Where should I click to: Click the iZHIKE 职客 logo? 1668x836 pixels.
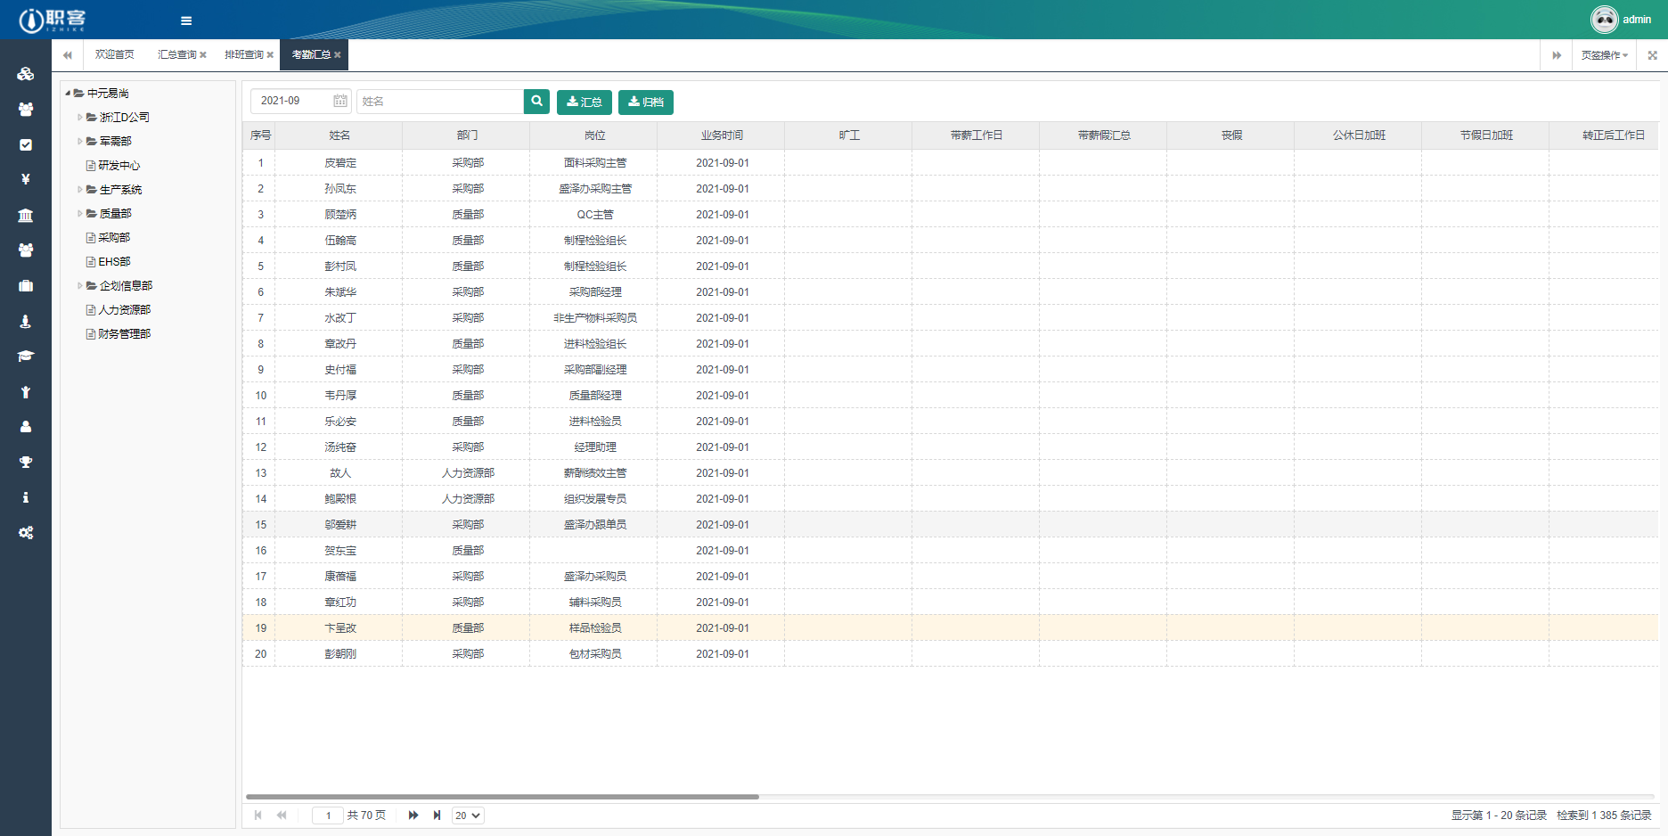tap(52, 20)
